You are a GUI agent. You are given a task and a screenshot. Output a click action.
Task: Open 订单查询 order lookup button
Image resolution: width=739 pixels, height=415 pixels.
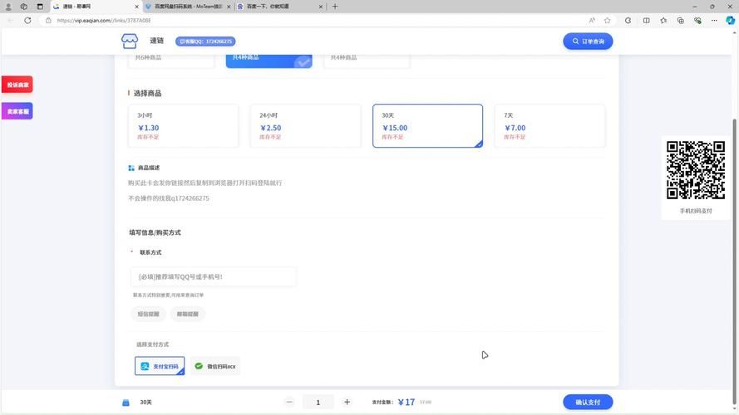(x=588, y=41)
